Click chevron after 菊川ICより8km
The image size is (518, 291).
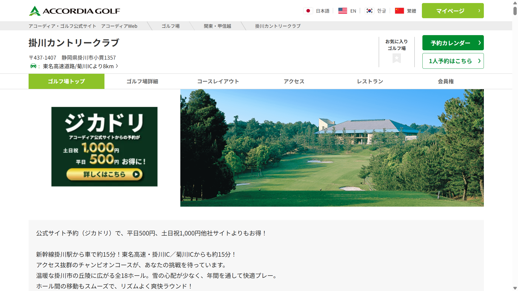pyautogui.click(x=117, y=66)
